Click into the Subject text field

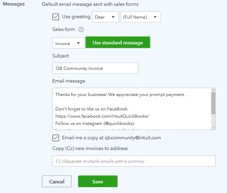click(95, 68)
